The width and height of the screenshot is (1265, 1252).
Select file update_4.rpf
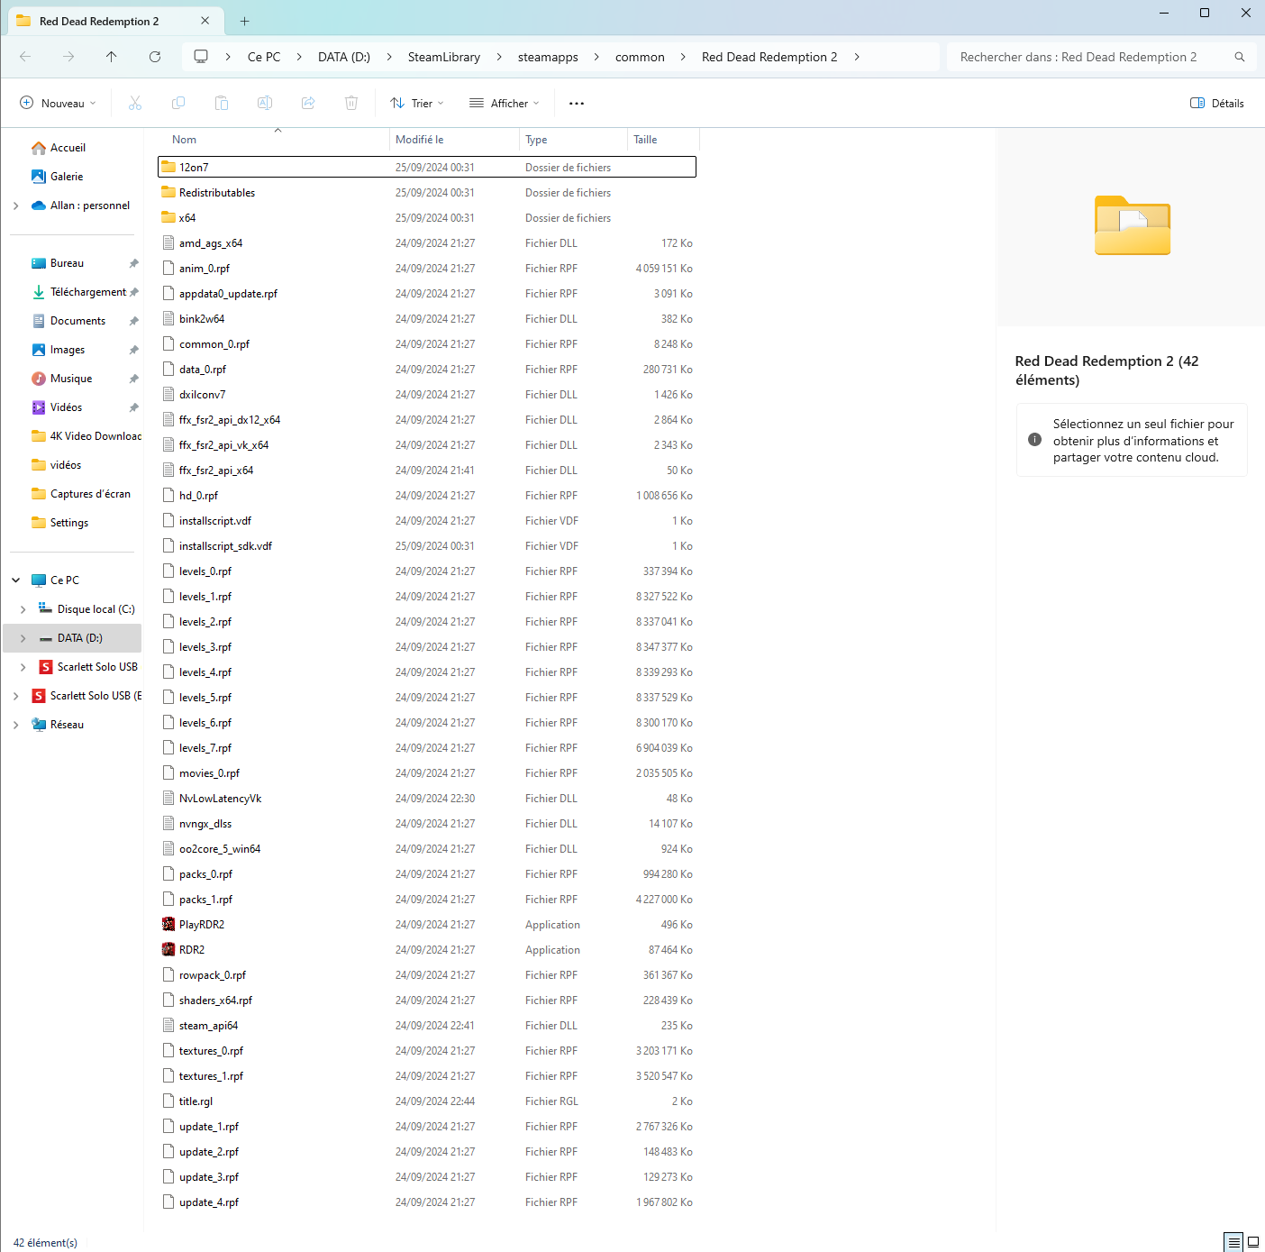(x=427, y=1202)
